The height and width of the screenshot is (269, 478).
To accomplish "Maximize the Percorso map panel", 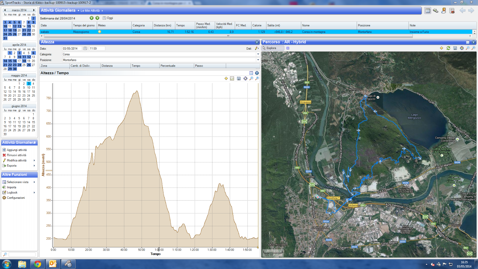I will point(468,42).
